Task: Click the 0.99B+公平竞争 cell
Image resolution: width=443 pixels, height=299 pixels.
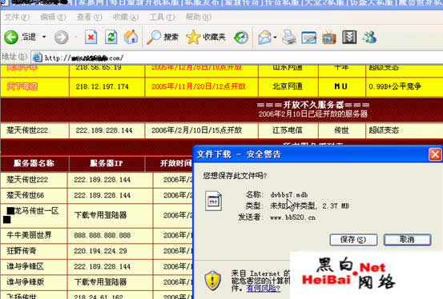Action: click(x=395, y=86)
